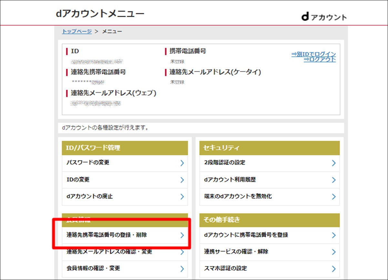The image size is (388, 280).
Task: Click the 連絡先メールアドレス(ケータイ) label
Action: [x=215, y=72]
